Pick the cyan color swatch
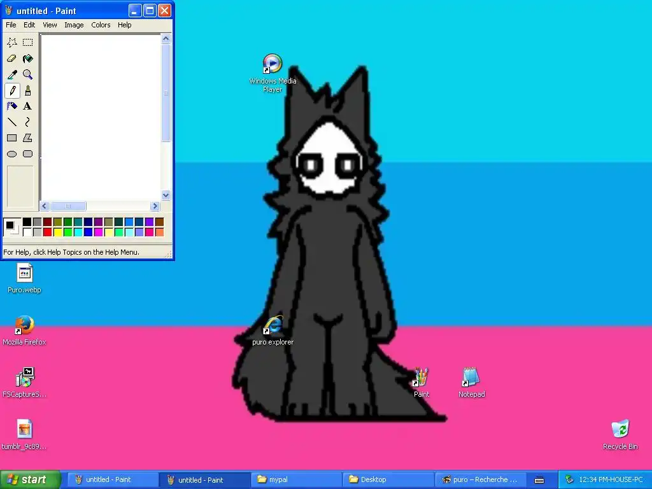This screenshot has height=489, width=652. (x=78, y=232)
